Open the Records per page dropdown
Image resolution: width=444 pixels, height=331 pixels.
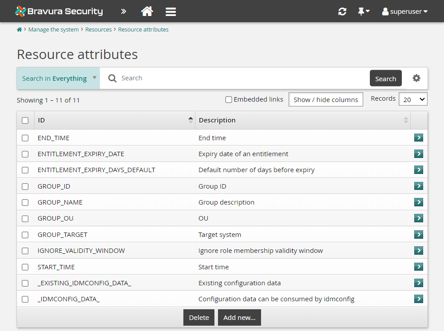click(413, 99)
